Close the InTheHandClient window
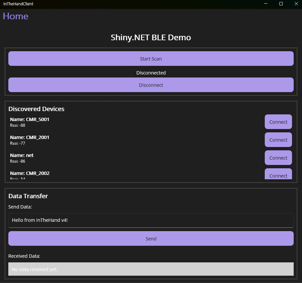 (296, 4)
